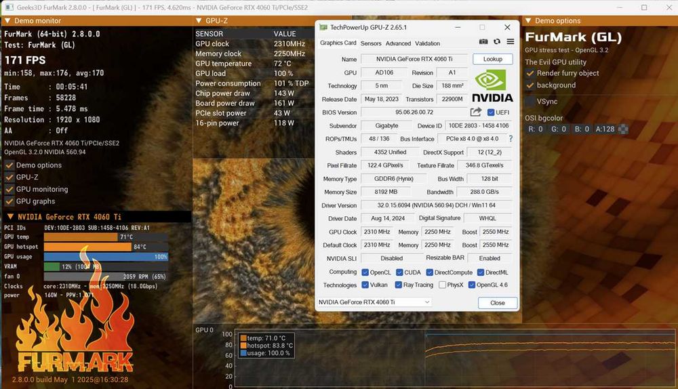Click the Resizable BAR Enabled field

click(490, 258)
